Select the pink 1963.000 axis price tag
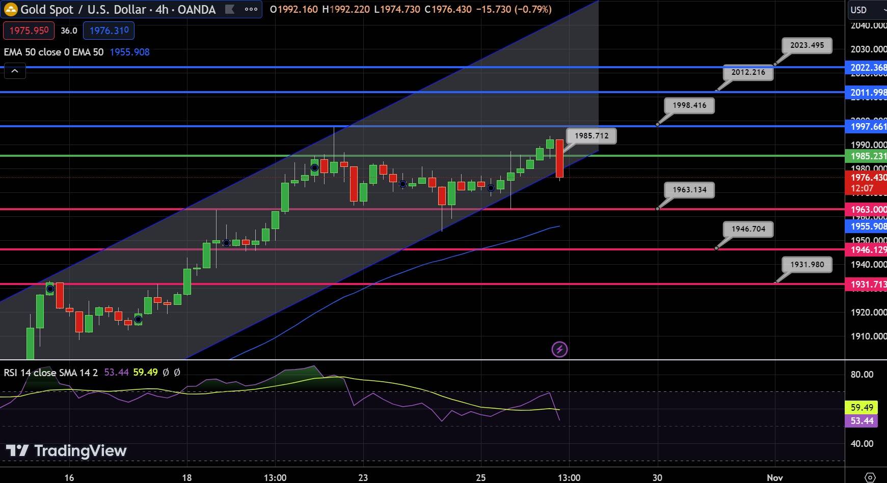Viewport: 887px width, 483px height. click(866, 209)
